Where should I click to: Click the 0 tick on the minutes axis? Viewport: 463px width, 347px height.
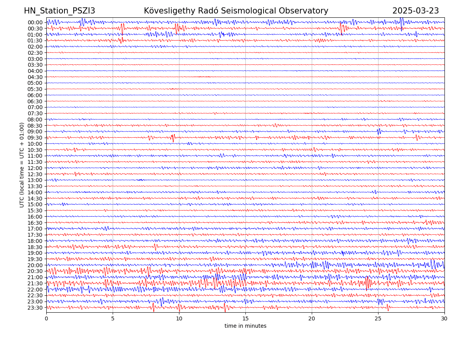click(x=46, y=319)
